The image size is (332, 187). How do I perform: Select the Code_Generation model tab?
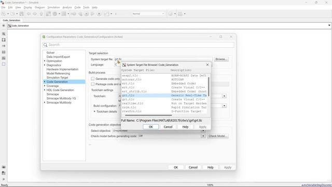click(11, 20)
